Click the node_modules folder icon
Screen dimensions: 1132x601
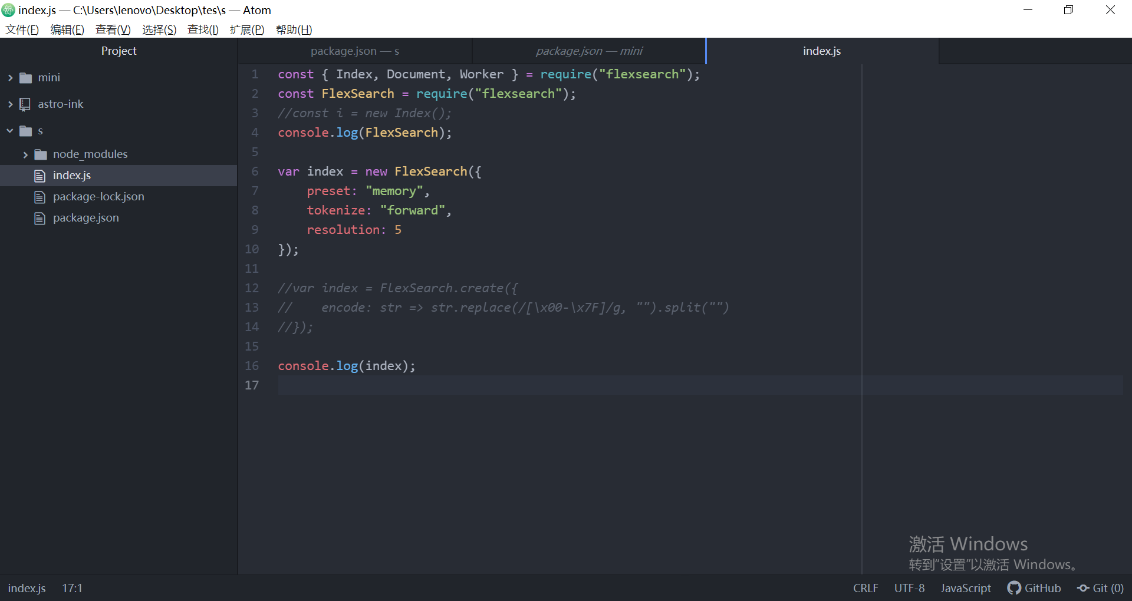(x=40, y=154)
